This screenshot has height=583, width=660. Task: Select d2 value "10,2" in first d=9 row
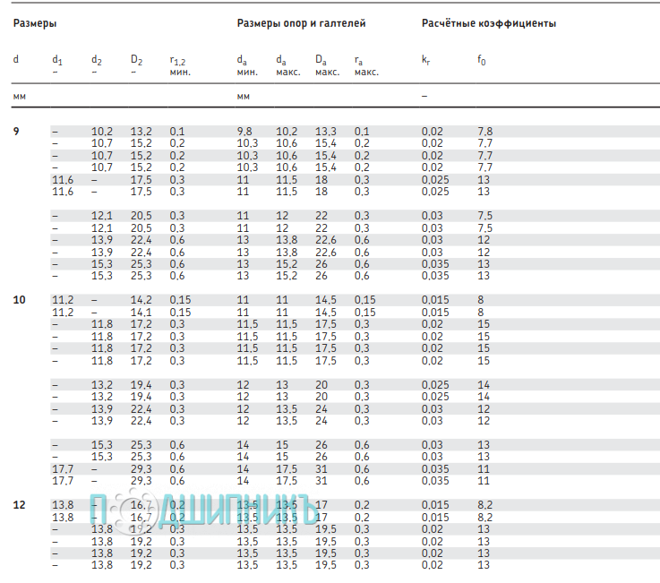pyautogui.click(x=102, y=132)
